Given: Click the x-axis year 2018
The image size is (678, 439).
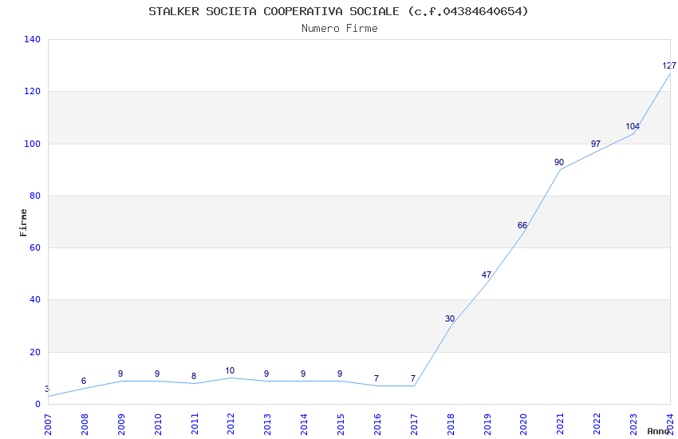Looking at the screenshot, I should (450, 425).
